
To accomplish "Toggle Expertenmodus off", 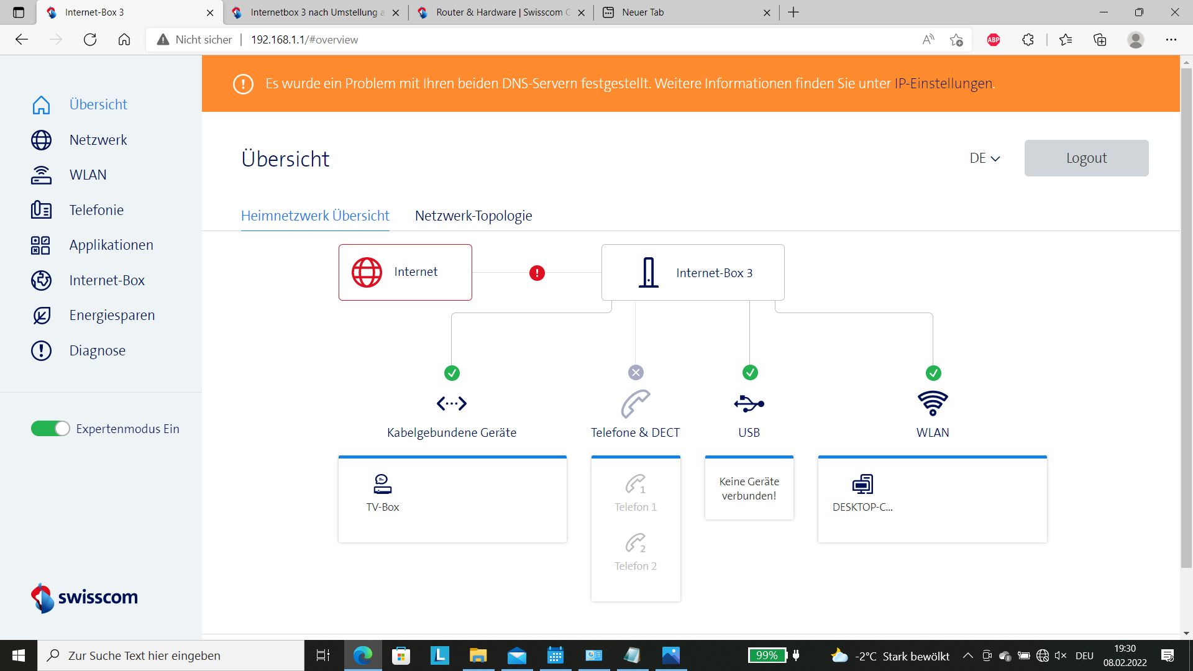I will [50, 428].
